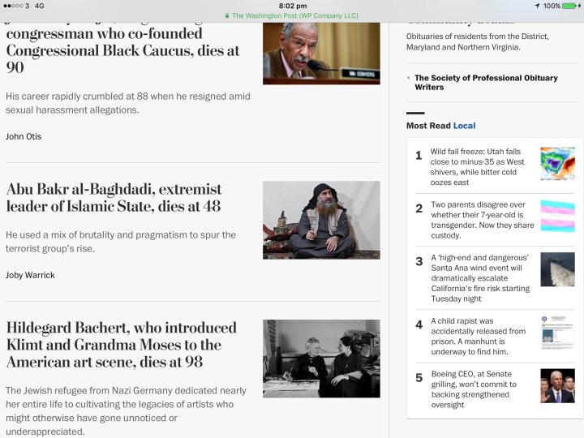Open Abu Bakr al-Baghdadi obituary headline
This screenshot has height=438, width=584.
click(x=114, y=198)
